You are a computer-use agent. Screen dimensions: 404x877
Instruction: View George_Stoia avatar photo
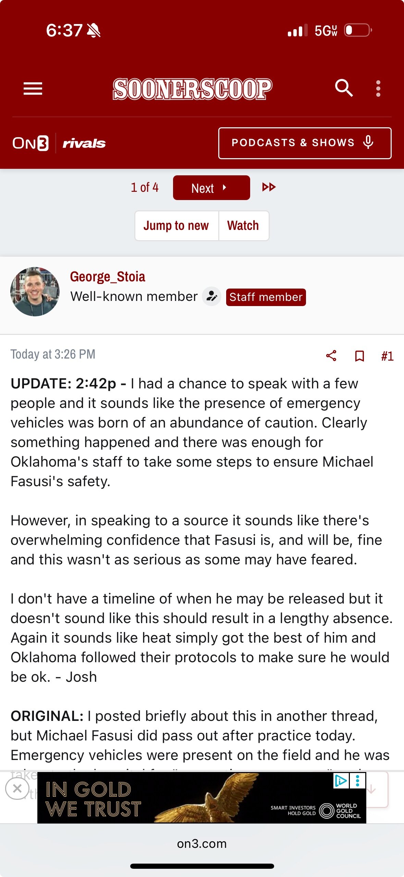pos(35,291)
